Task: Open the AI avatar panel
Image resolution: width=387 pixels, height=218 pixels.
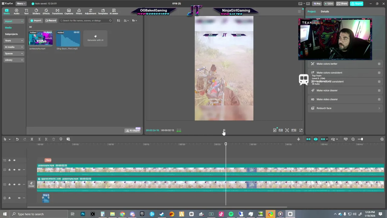Action: pos(114,12)
